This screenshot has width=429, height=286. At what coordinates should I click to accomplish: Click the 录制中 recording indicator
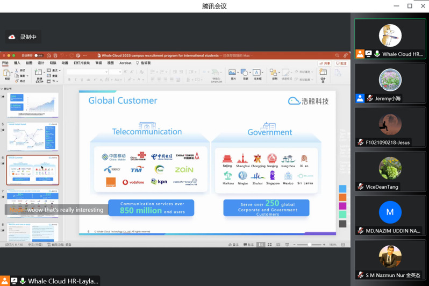[x=23, y=37]
